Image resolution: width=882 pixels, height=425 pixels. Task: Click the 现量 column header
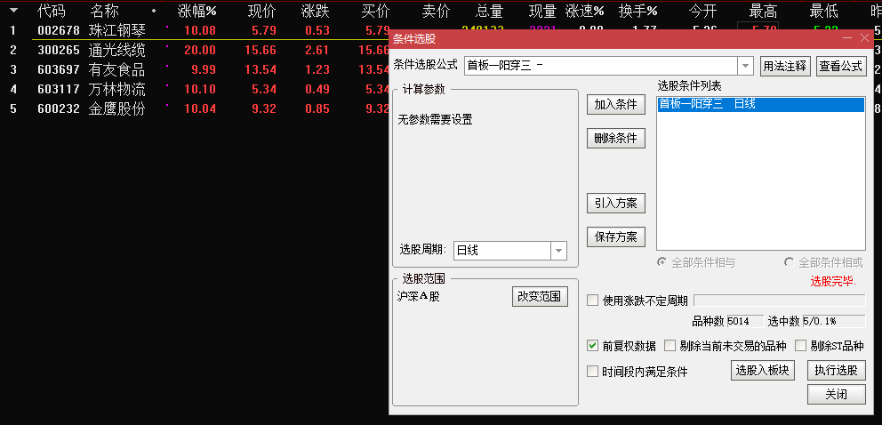pos(542,10)
